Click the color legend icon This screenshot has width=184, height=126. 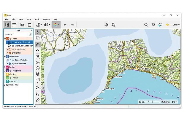click(55, 25)
